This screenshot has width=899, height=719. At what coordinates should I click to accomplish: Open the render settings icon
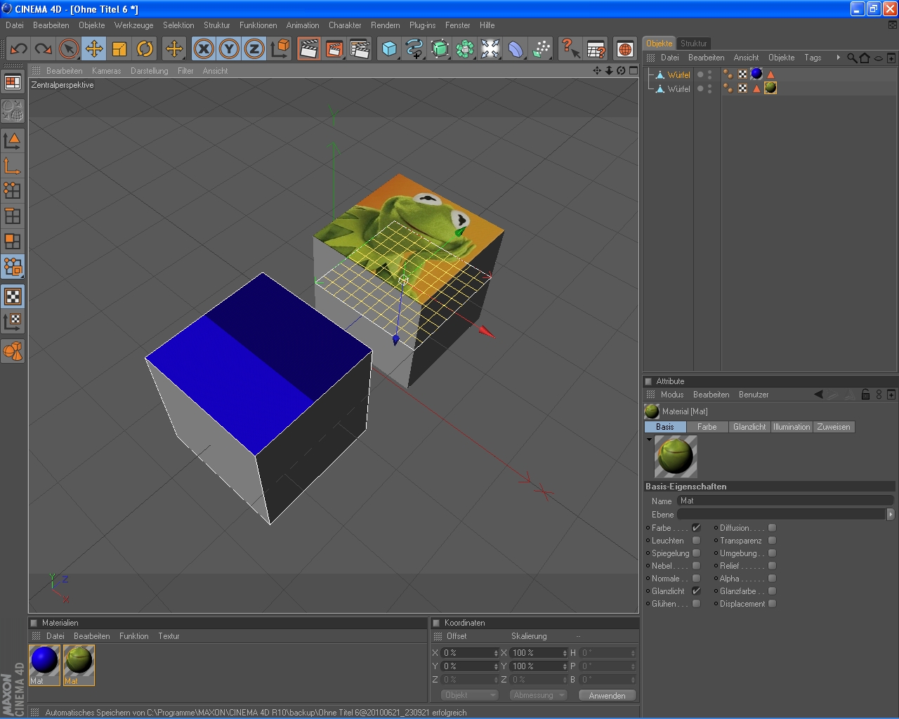pos(360,48)
